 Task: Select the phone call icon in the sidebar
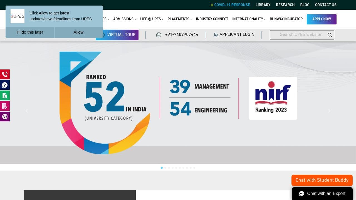click(5, 74)
